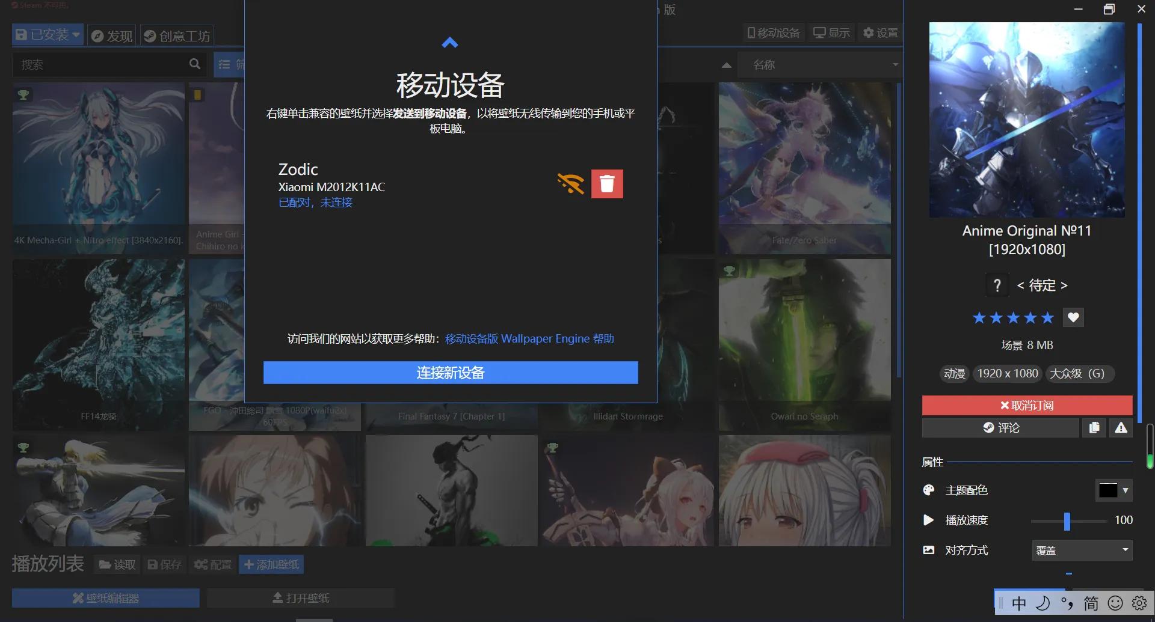Select the FF14龙骑 wallpaper thumbnail
1155x622 pixels.
pyautogui.click(x=99, y=344)
